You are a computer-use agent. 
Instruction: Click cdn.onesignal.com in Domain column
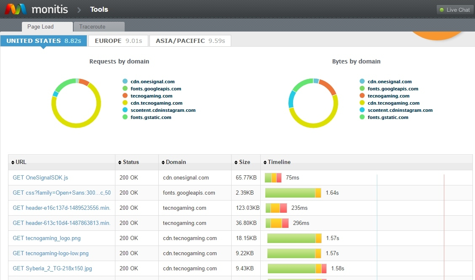[186, 177]
